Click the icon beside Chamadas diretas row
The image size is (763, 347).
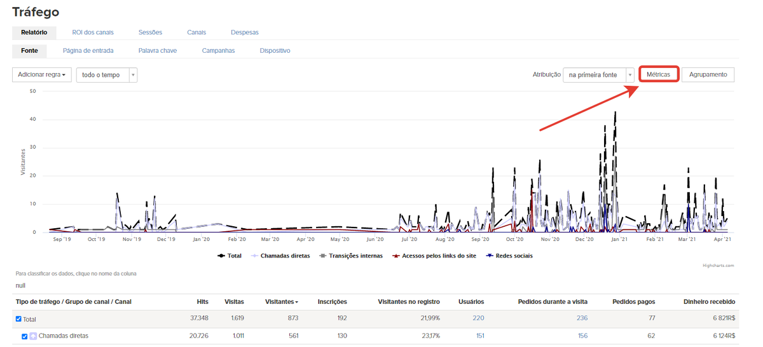(33, 336)
